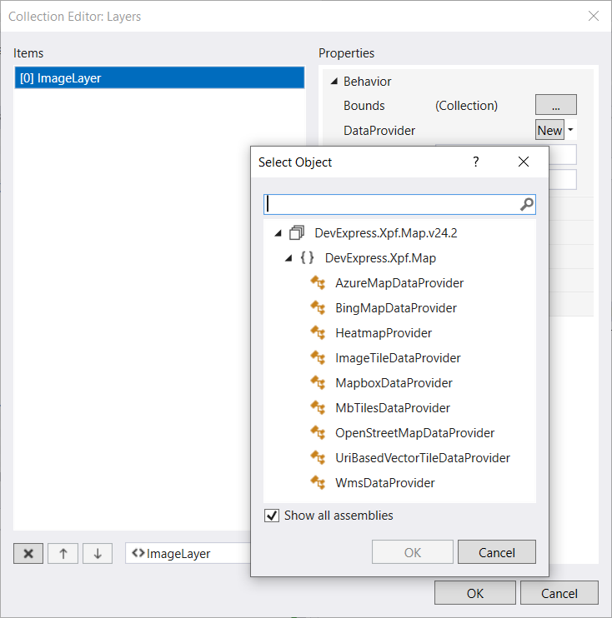Collapse the Behavior property group
This screenshot has height=618, width=612.
click(334, 81)
